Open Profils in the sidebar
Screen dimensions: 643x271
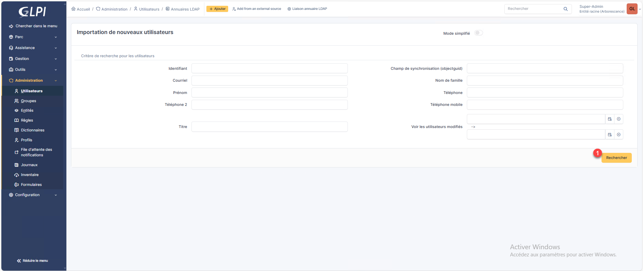[27, 140]
